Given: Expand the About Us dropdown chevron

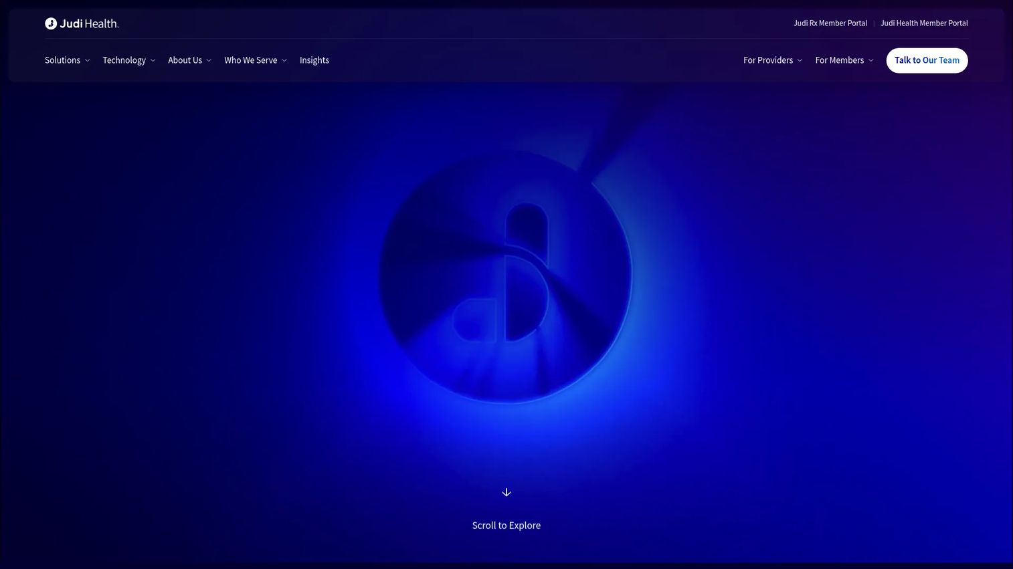Looking at the screenshot, I should coord(209,61).
